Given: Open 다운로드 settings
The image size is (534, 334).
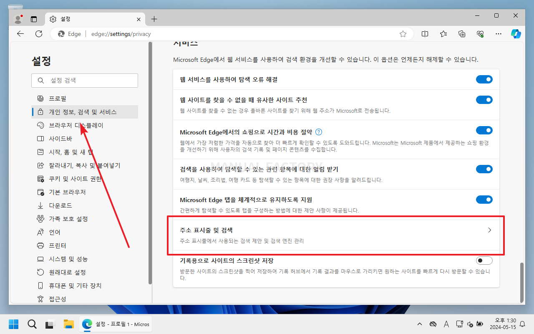Looking at the screenshot, I should pyautogui.click(x=85, y=205).
